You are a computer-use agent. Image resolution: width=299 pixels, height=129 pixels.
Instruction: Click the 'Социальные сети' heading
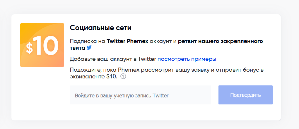100,28
